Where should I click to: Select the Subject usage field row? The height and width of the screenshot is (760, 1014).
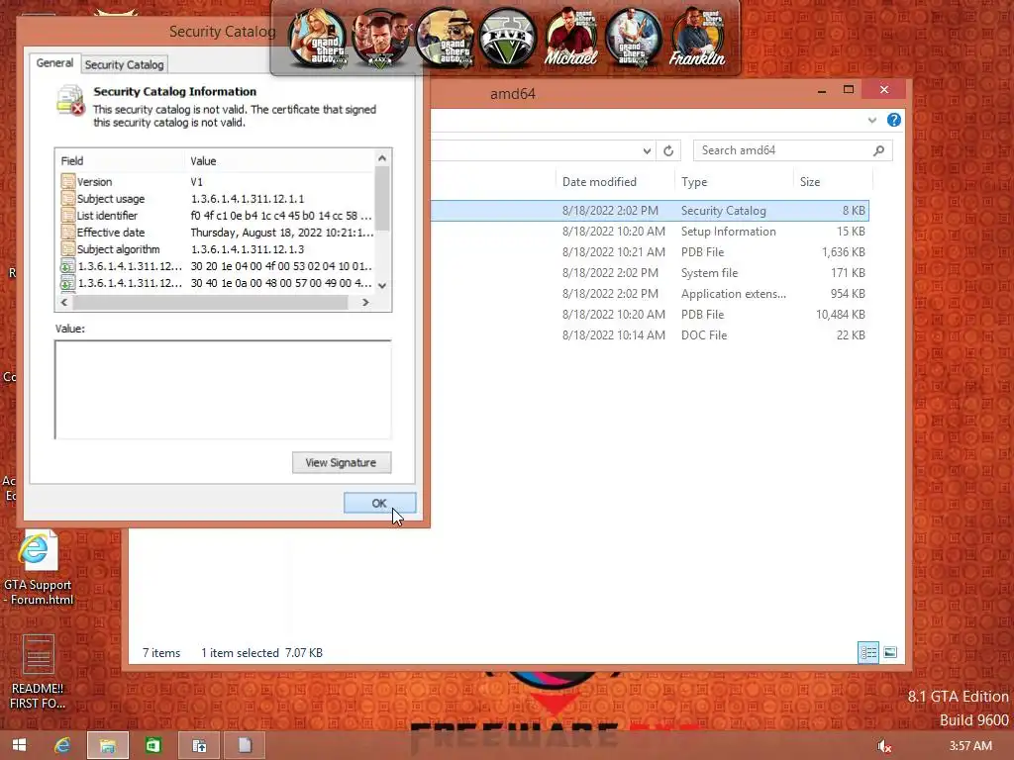(x=217, y=198)
